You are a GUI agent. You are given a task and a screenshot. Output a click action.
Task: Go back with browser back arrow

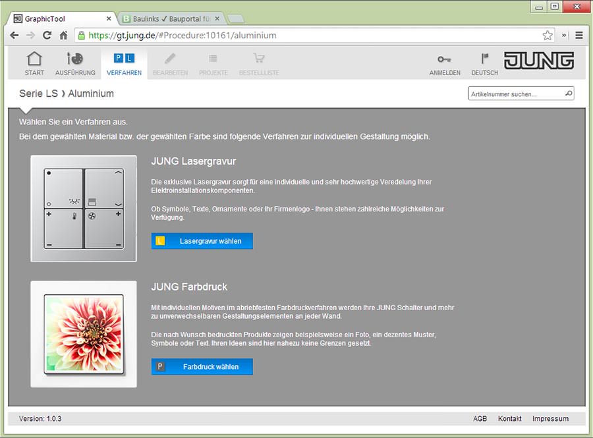pyautogui.click(x=14, y=36)
